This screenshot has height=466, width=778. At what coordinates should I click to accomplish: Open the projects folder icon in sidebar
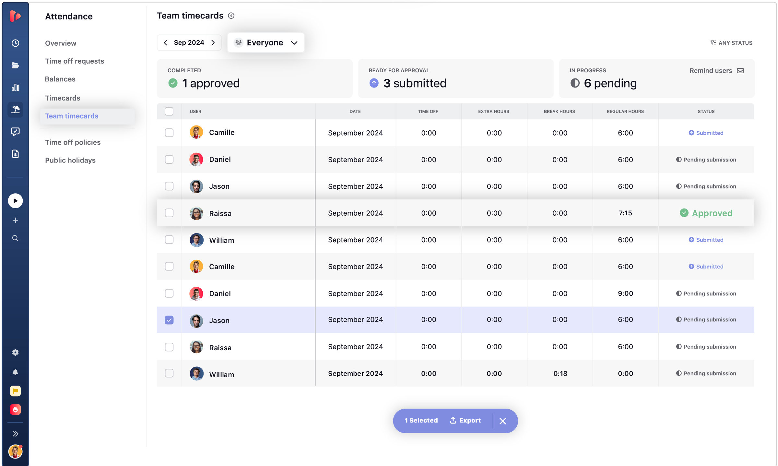click(x=15, y=65)
